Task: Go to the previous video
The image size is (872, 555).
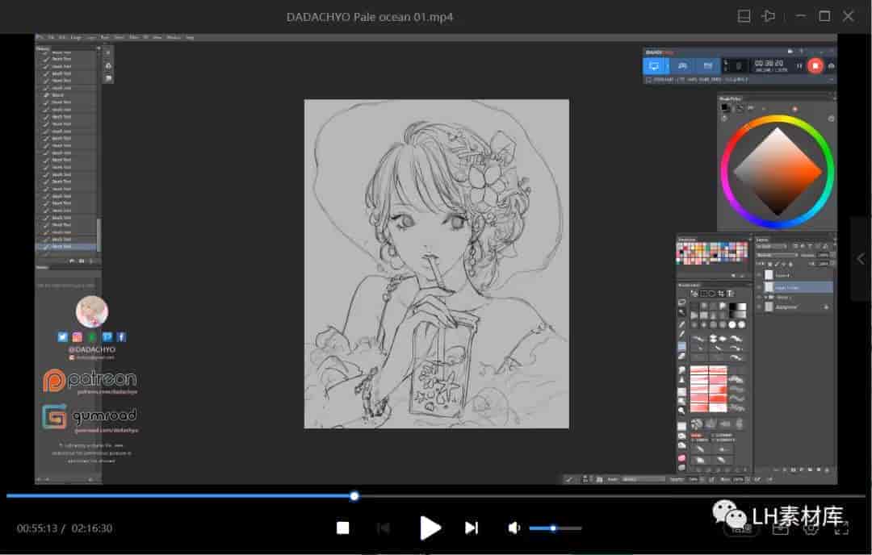Action: click(384, 528)
